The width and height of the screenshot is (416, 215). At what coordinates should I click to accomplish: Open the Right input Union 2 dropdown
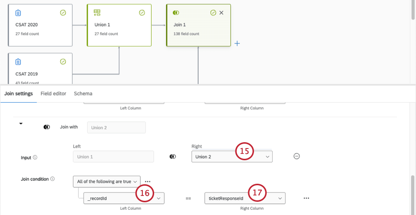pos(231,157)
